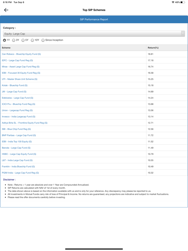Open the Category dropdown Equity: Large Cap
Screen dimensions: 188x251
coord(94,34)
